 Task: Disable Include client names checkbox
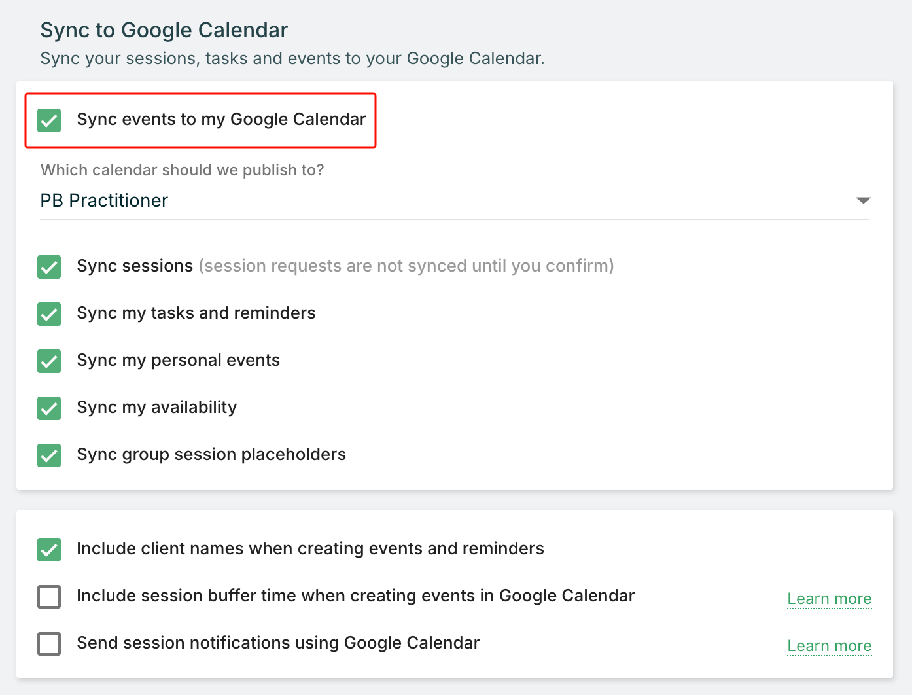tap(49, 550)
